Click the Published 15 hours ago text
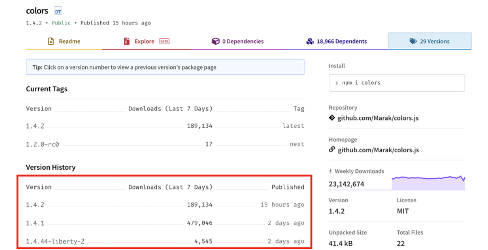488x250 pixels. (x=116, y=23)
